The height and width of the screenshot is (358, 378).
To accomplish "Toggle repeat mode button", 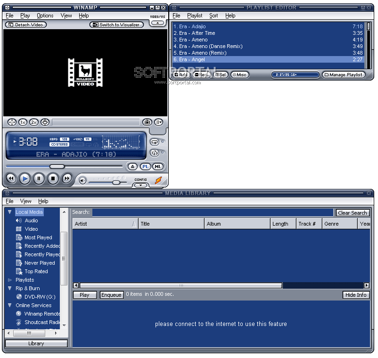I will coord(155,142).
